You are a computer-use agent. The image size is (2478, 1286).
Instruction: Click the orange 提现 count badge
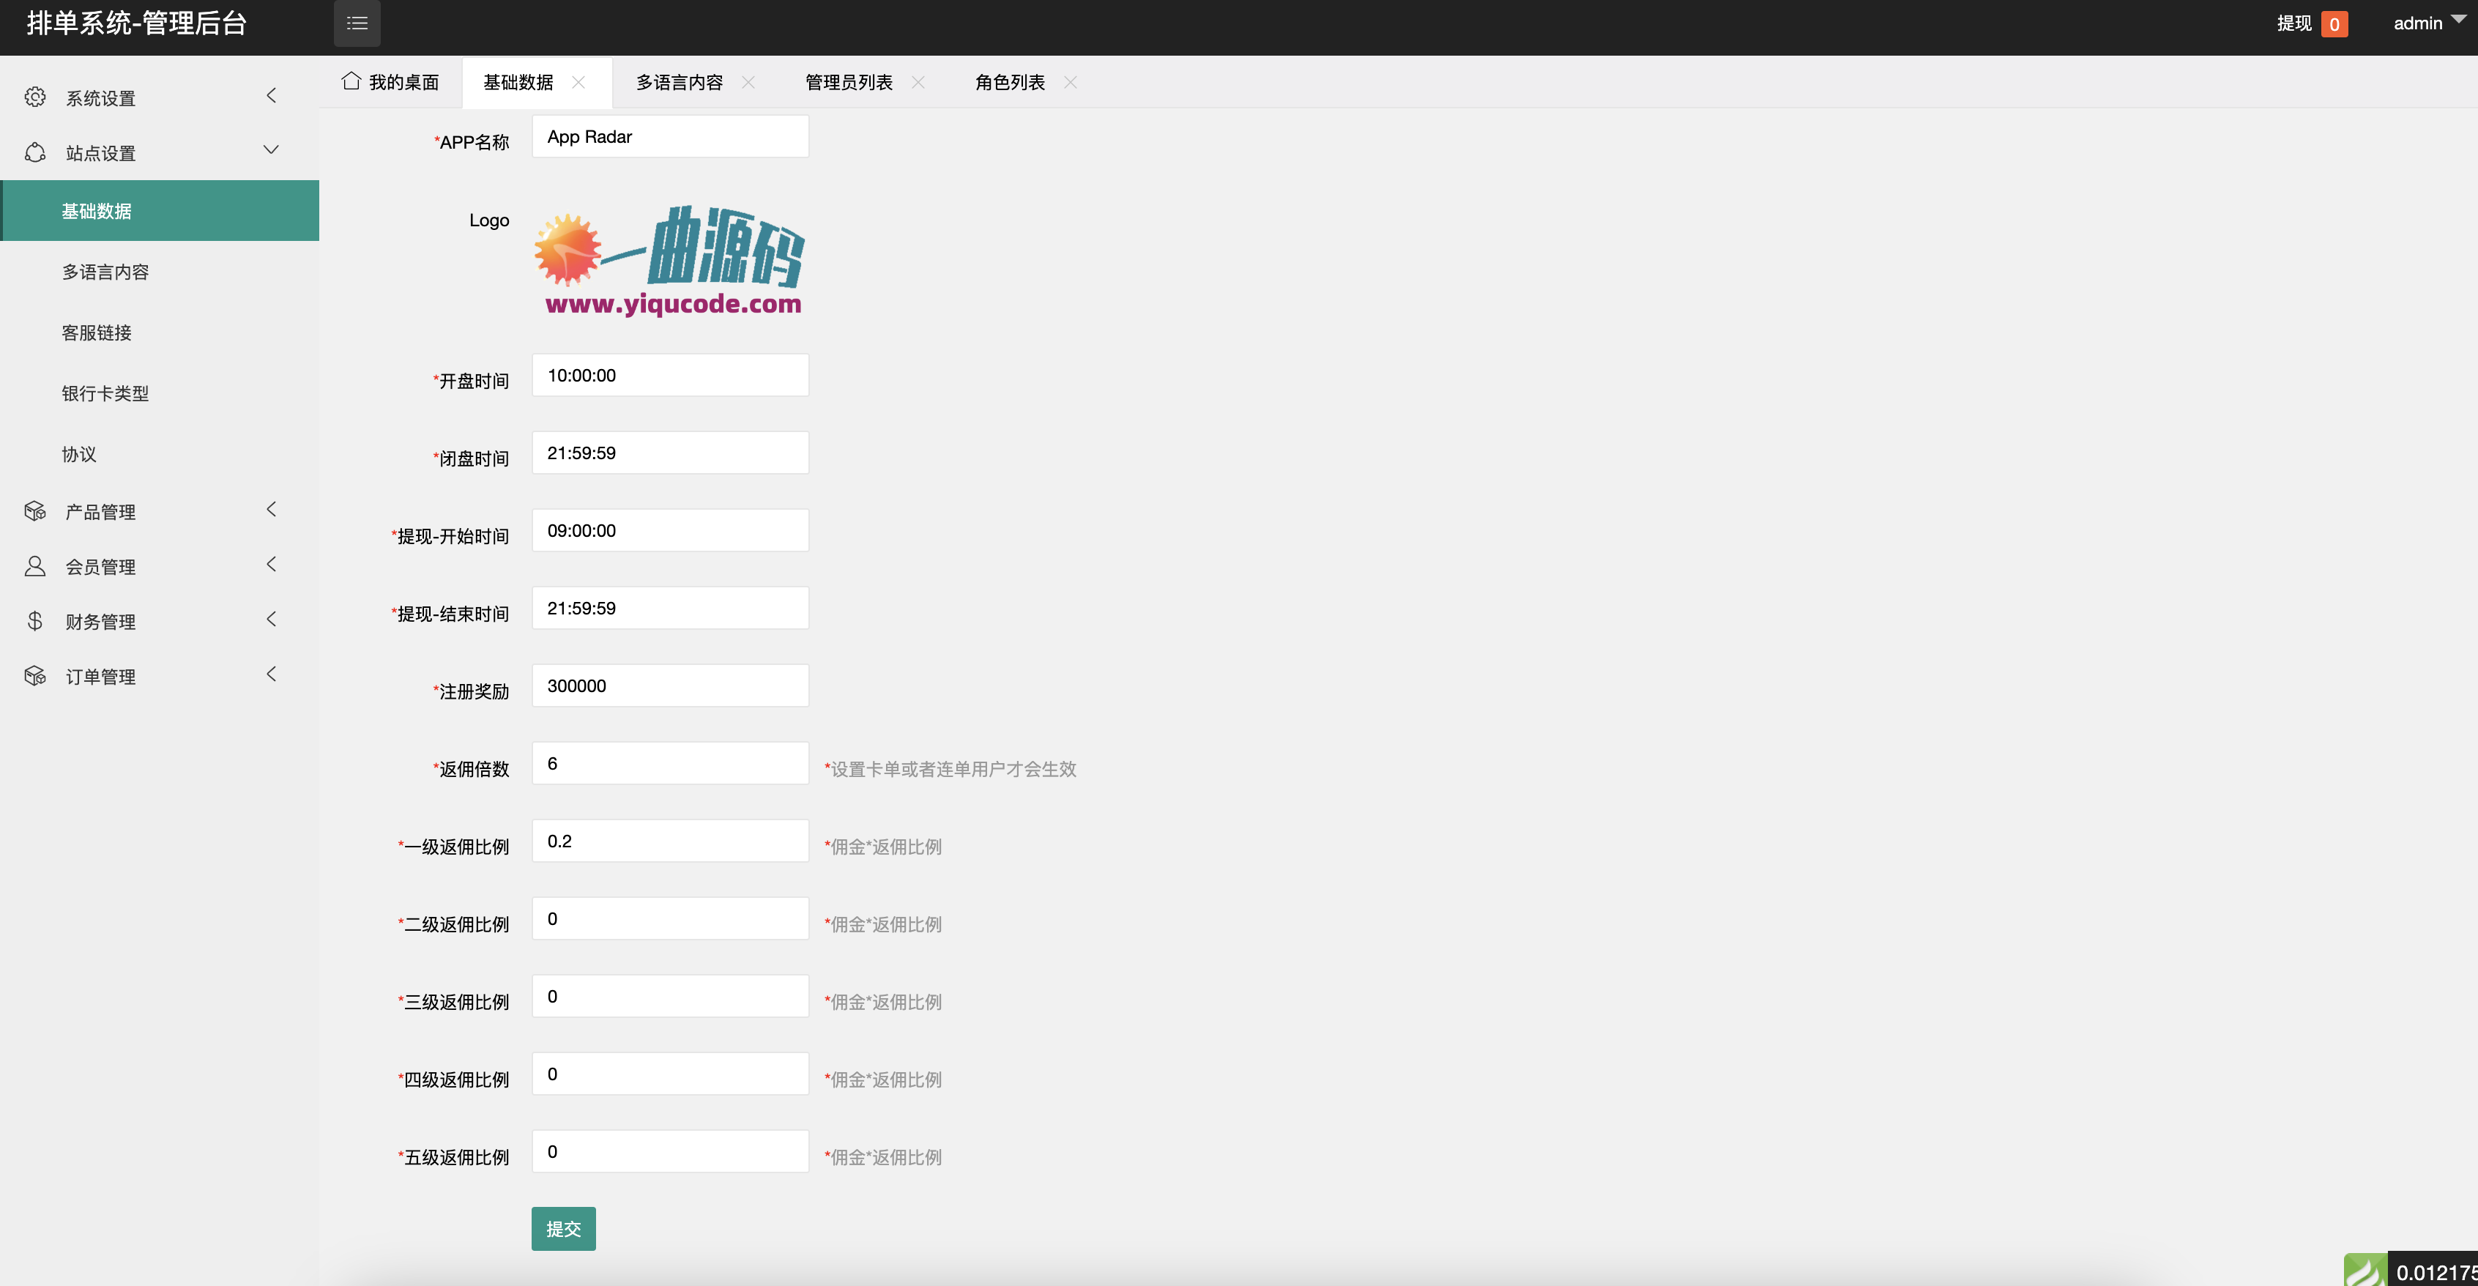pyautogui.click(x=2334, y=24)
